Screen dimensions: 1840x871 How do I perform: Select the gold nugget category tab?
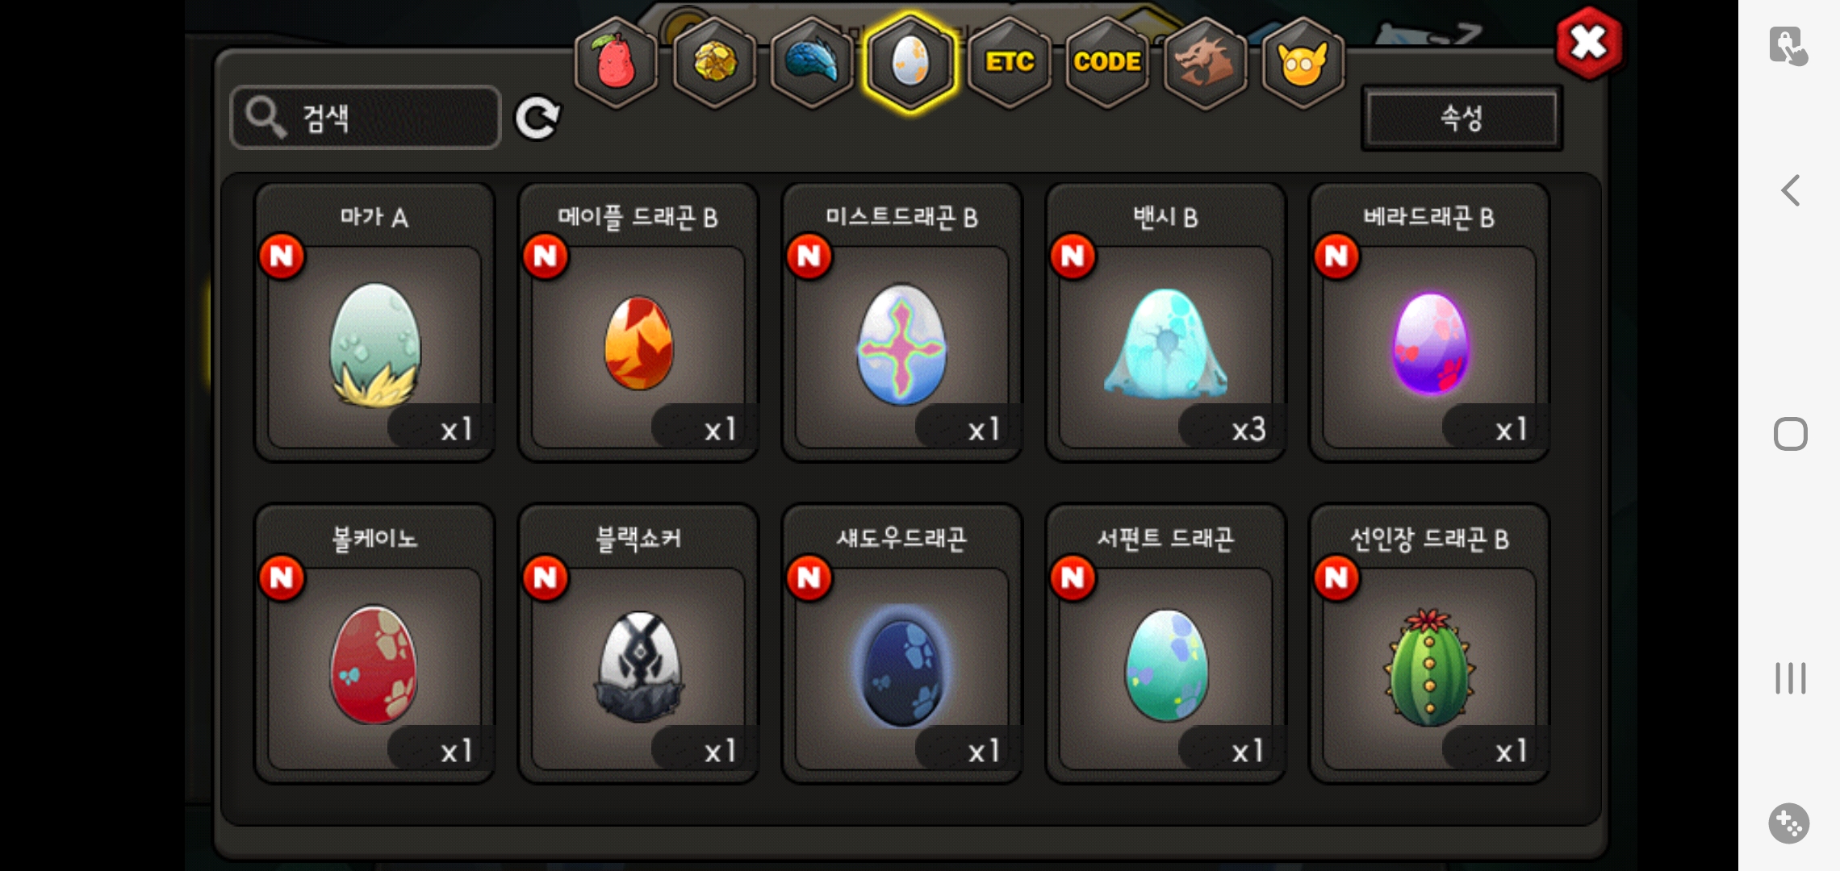pyautogui.click(x=714, y=63)
